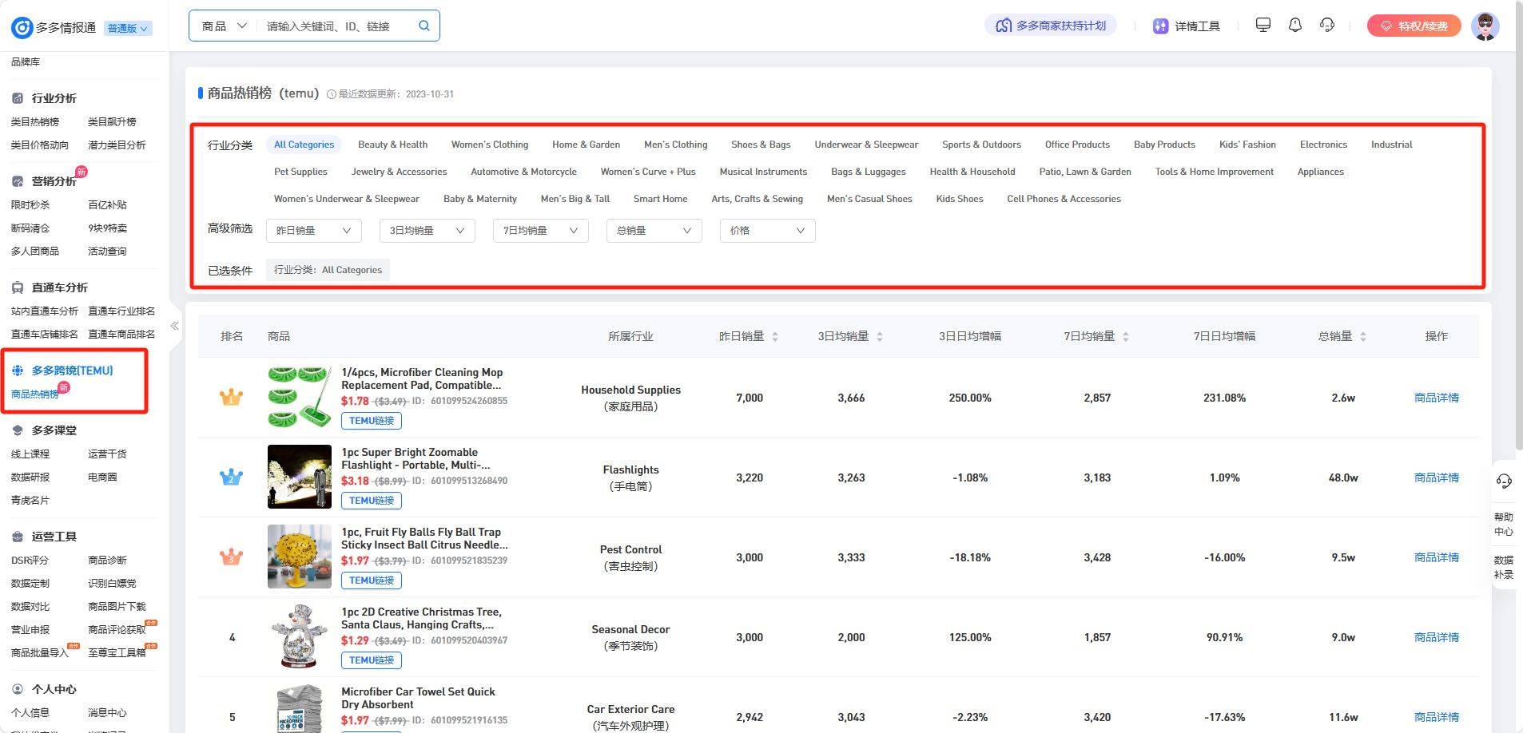Click the blue crown rank 2 icon
The width and height of the screenshot is (1523, 733).
[231, 477]
